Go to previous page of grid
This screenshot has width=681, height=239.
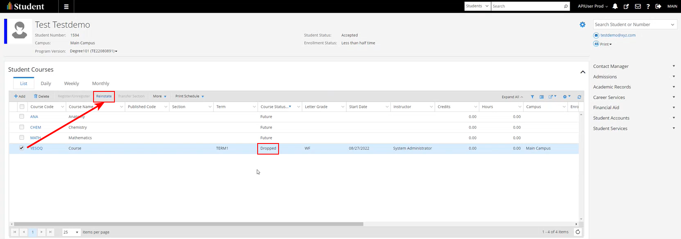click(24, 232)
